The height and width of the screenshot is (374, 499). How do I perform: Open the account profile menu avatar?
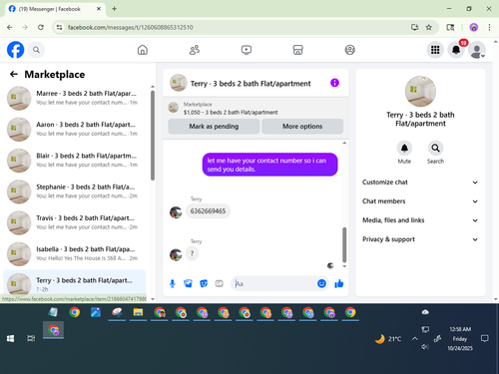(477, 50)
